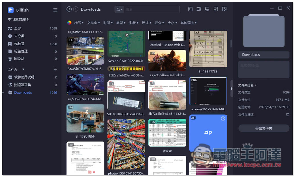Add a new folder with plus icon
Image resolution: width=295 pixels, height=177 pixels.
coord(55,70)
